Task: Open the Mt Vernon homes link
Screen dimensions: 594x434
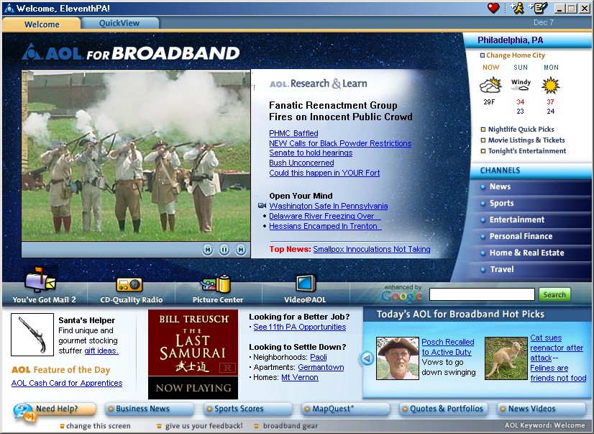Action: coord(300,378)
